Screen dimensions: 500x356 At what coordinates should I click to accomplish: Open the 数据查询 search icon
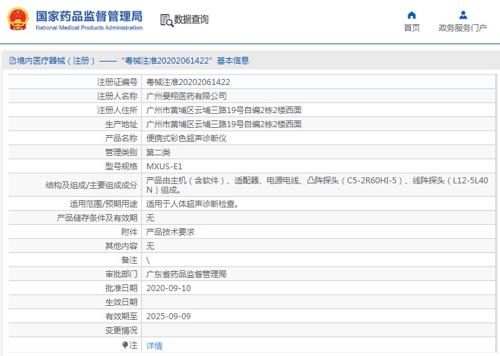click(167, 20)
